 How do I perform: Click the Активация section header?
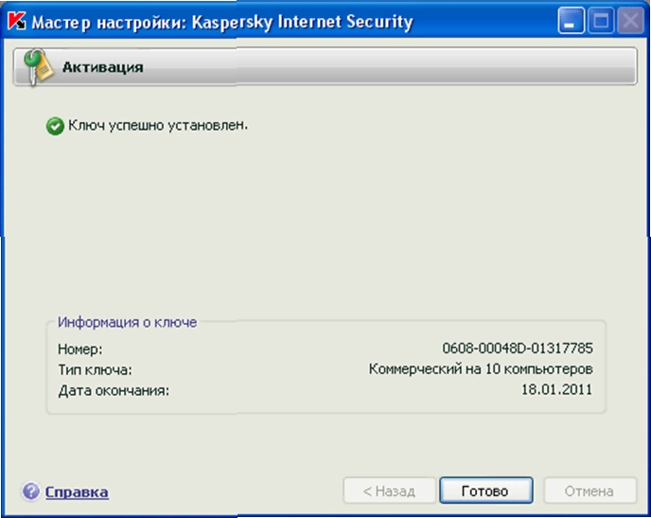click(x=103, y=67)
